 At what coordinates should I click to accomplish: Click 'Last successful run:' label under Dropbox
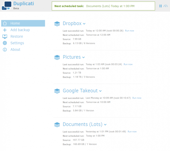pyautogui.click(x=74, y=31)
